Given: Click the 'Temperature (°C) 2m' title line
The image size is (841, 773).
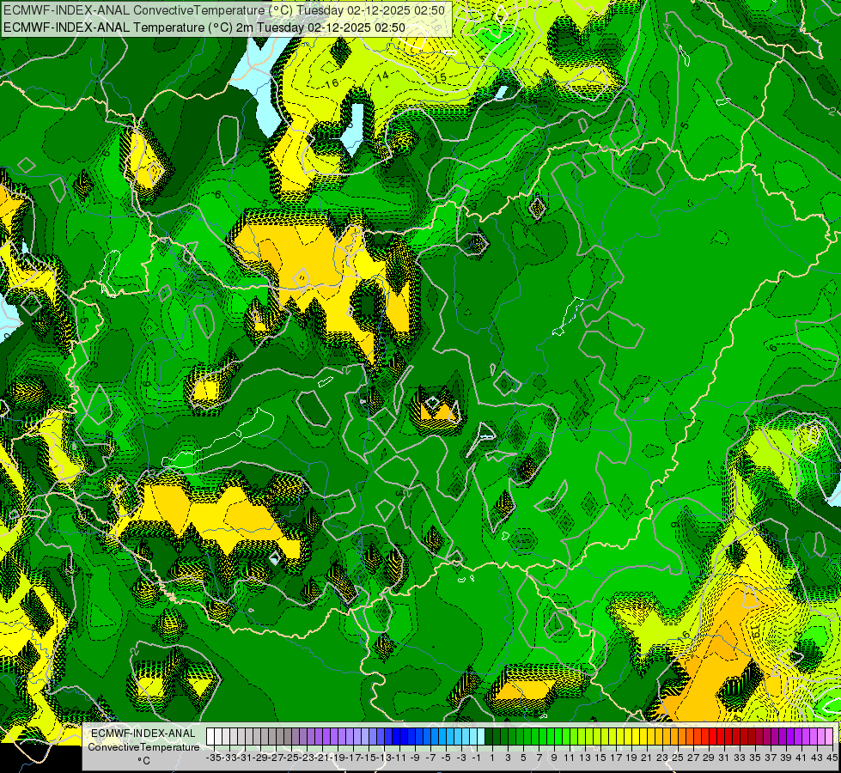Looking at the screenshot, I should (x=204, y=27).
